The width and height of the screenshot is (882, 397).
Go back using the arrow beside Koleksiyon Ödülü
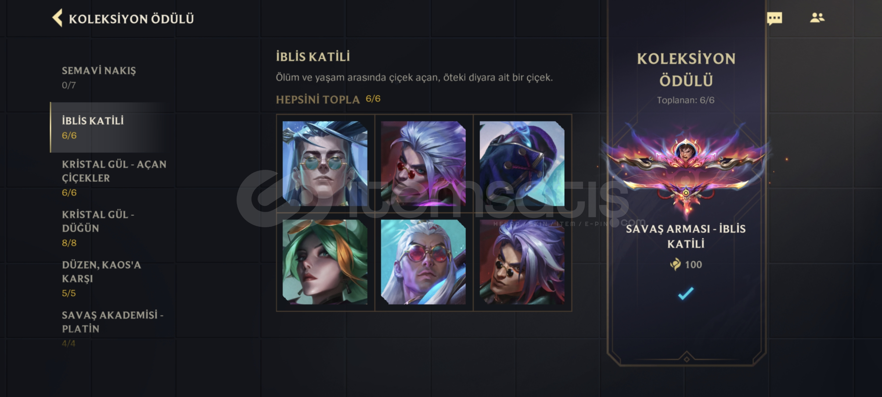click(x=57, y=18)
